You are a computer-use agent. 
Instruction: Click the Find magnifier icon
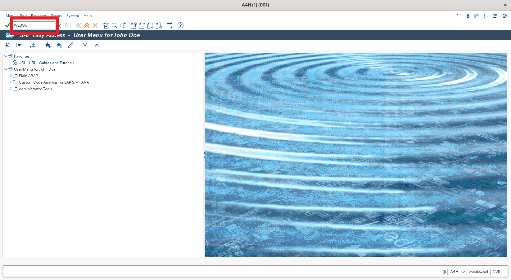point(115,25)
